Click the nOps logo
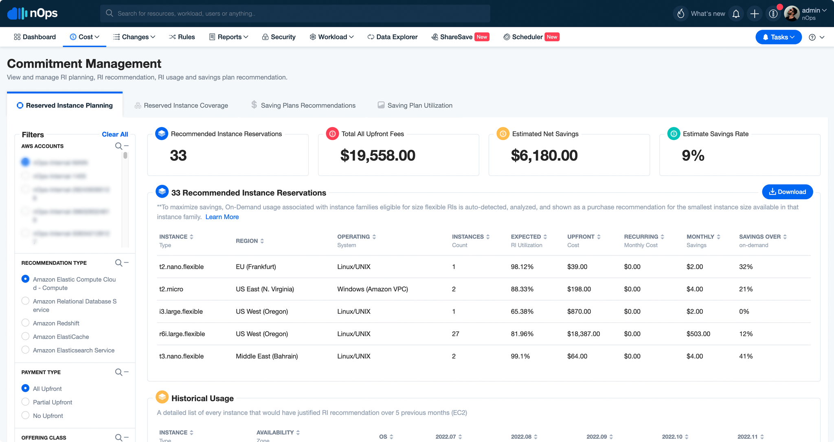Image resolution: width=834 pixels, height=442 pixels. coord(33,13)
